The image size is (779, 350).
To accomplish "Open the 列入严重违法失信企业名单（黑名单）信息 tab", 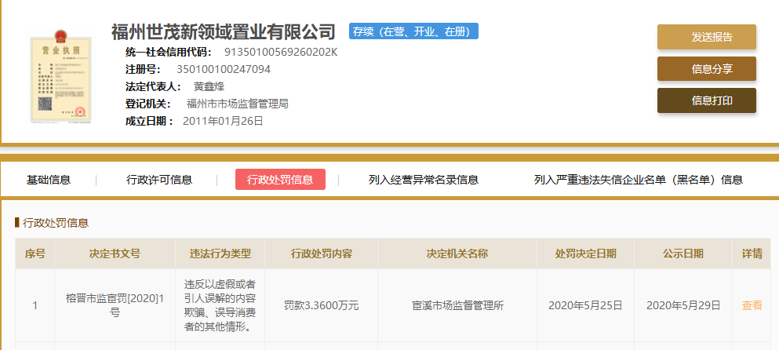I will pyautogui.click(x=639, y=180).
